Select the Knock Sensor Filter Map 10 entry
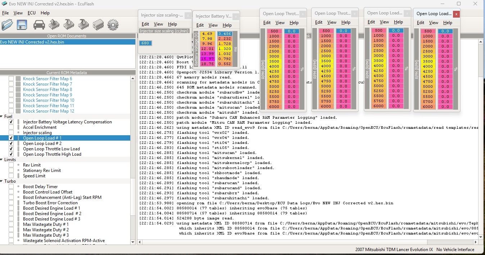 49,100
